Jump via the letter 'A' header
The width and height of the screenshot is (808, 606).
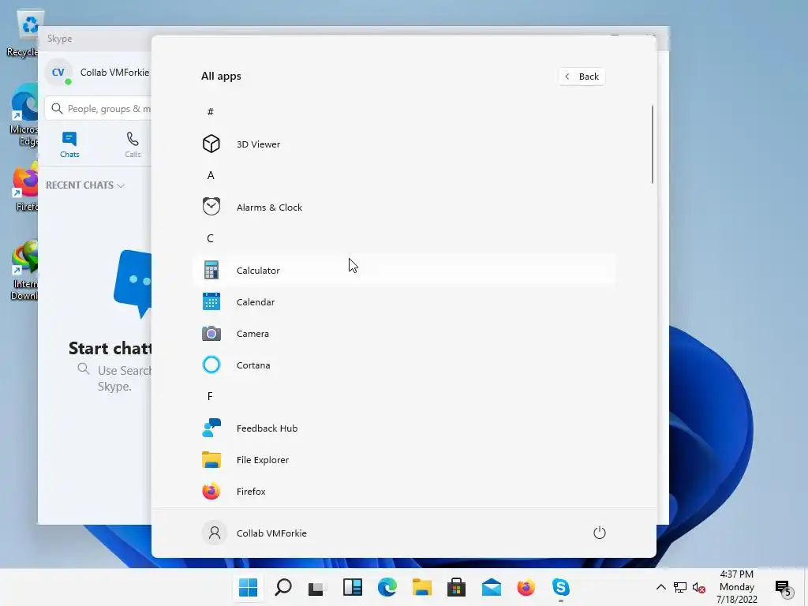click(x=210, y=175)
